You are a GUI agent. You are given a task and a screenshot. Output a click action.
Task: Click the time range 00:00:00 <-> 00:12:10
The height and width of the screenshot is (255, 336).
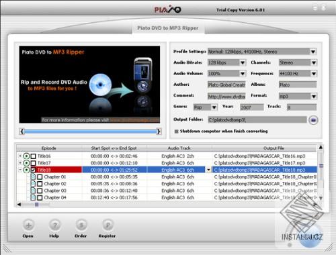[x=114, y=163]
